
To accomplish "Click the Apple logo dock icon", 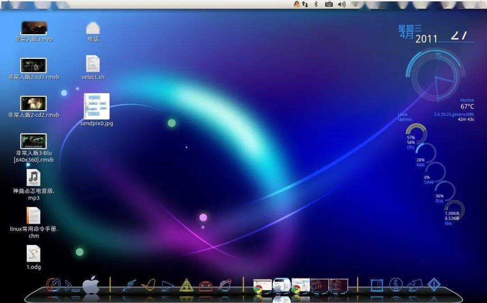I will [91, 285].
